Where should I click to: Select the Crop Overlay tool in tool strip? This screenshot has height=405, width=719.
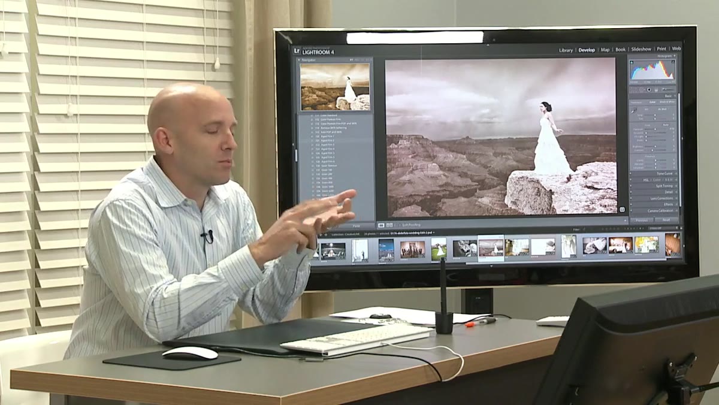[x=632, y=90]
